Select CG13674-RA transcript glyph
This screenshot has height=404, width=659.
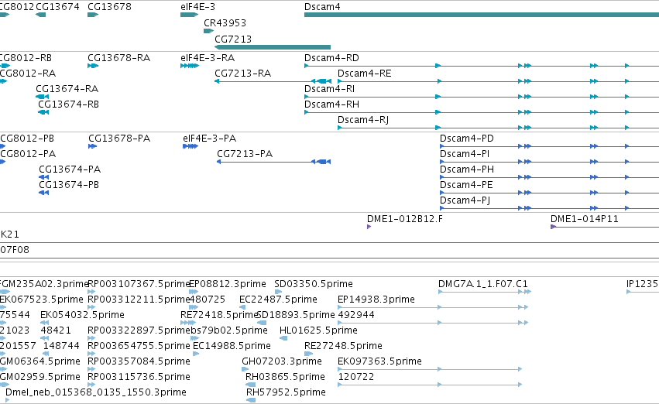43,97
